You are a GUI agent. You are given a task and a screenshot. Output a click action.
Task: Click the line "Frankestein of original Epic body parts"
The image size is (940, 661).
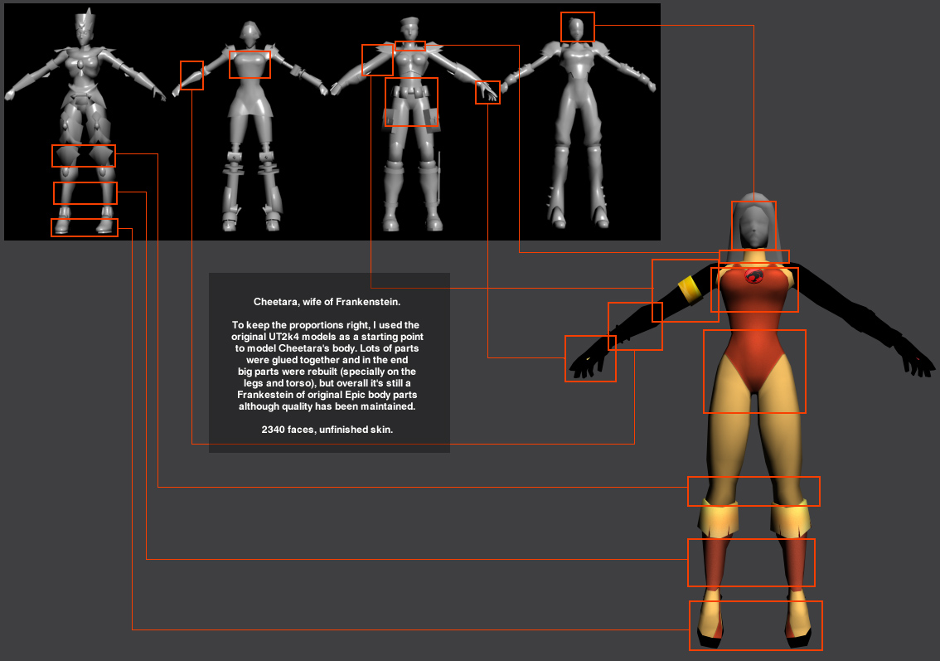tap(327, 395)
